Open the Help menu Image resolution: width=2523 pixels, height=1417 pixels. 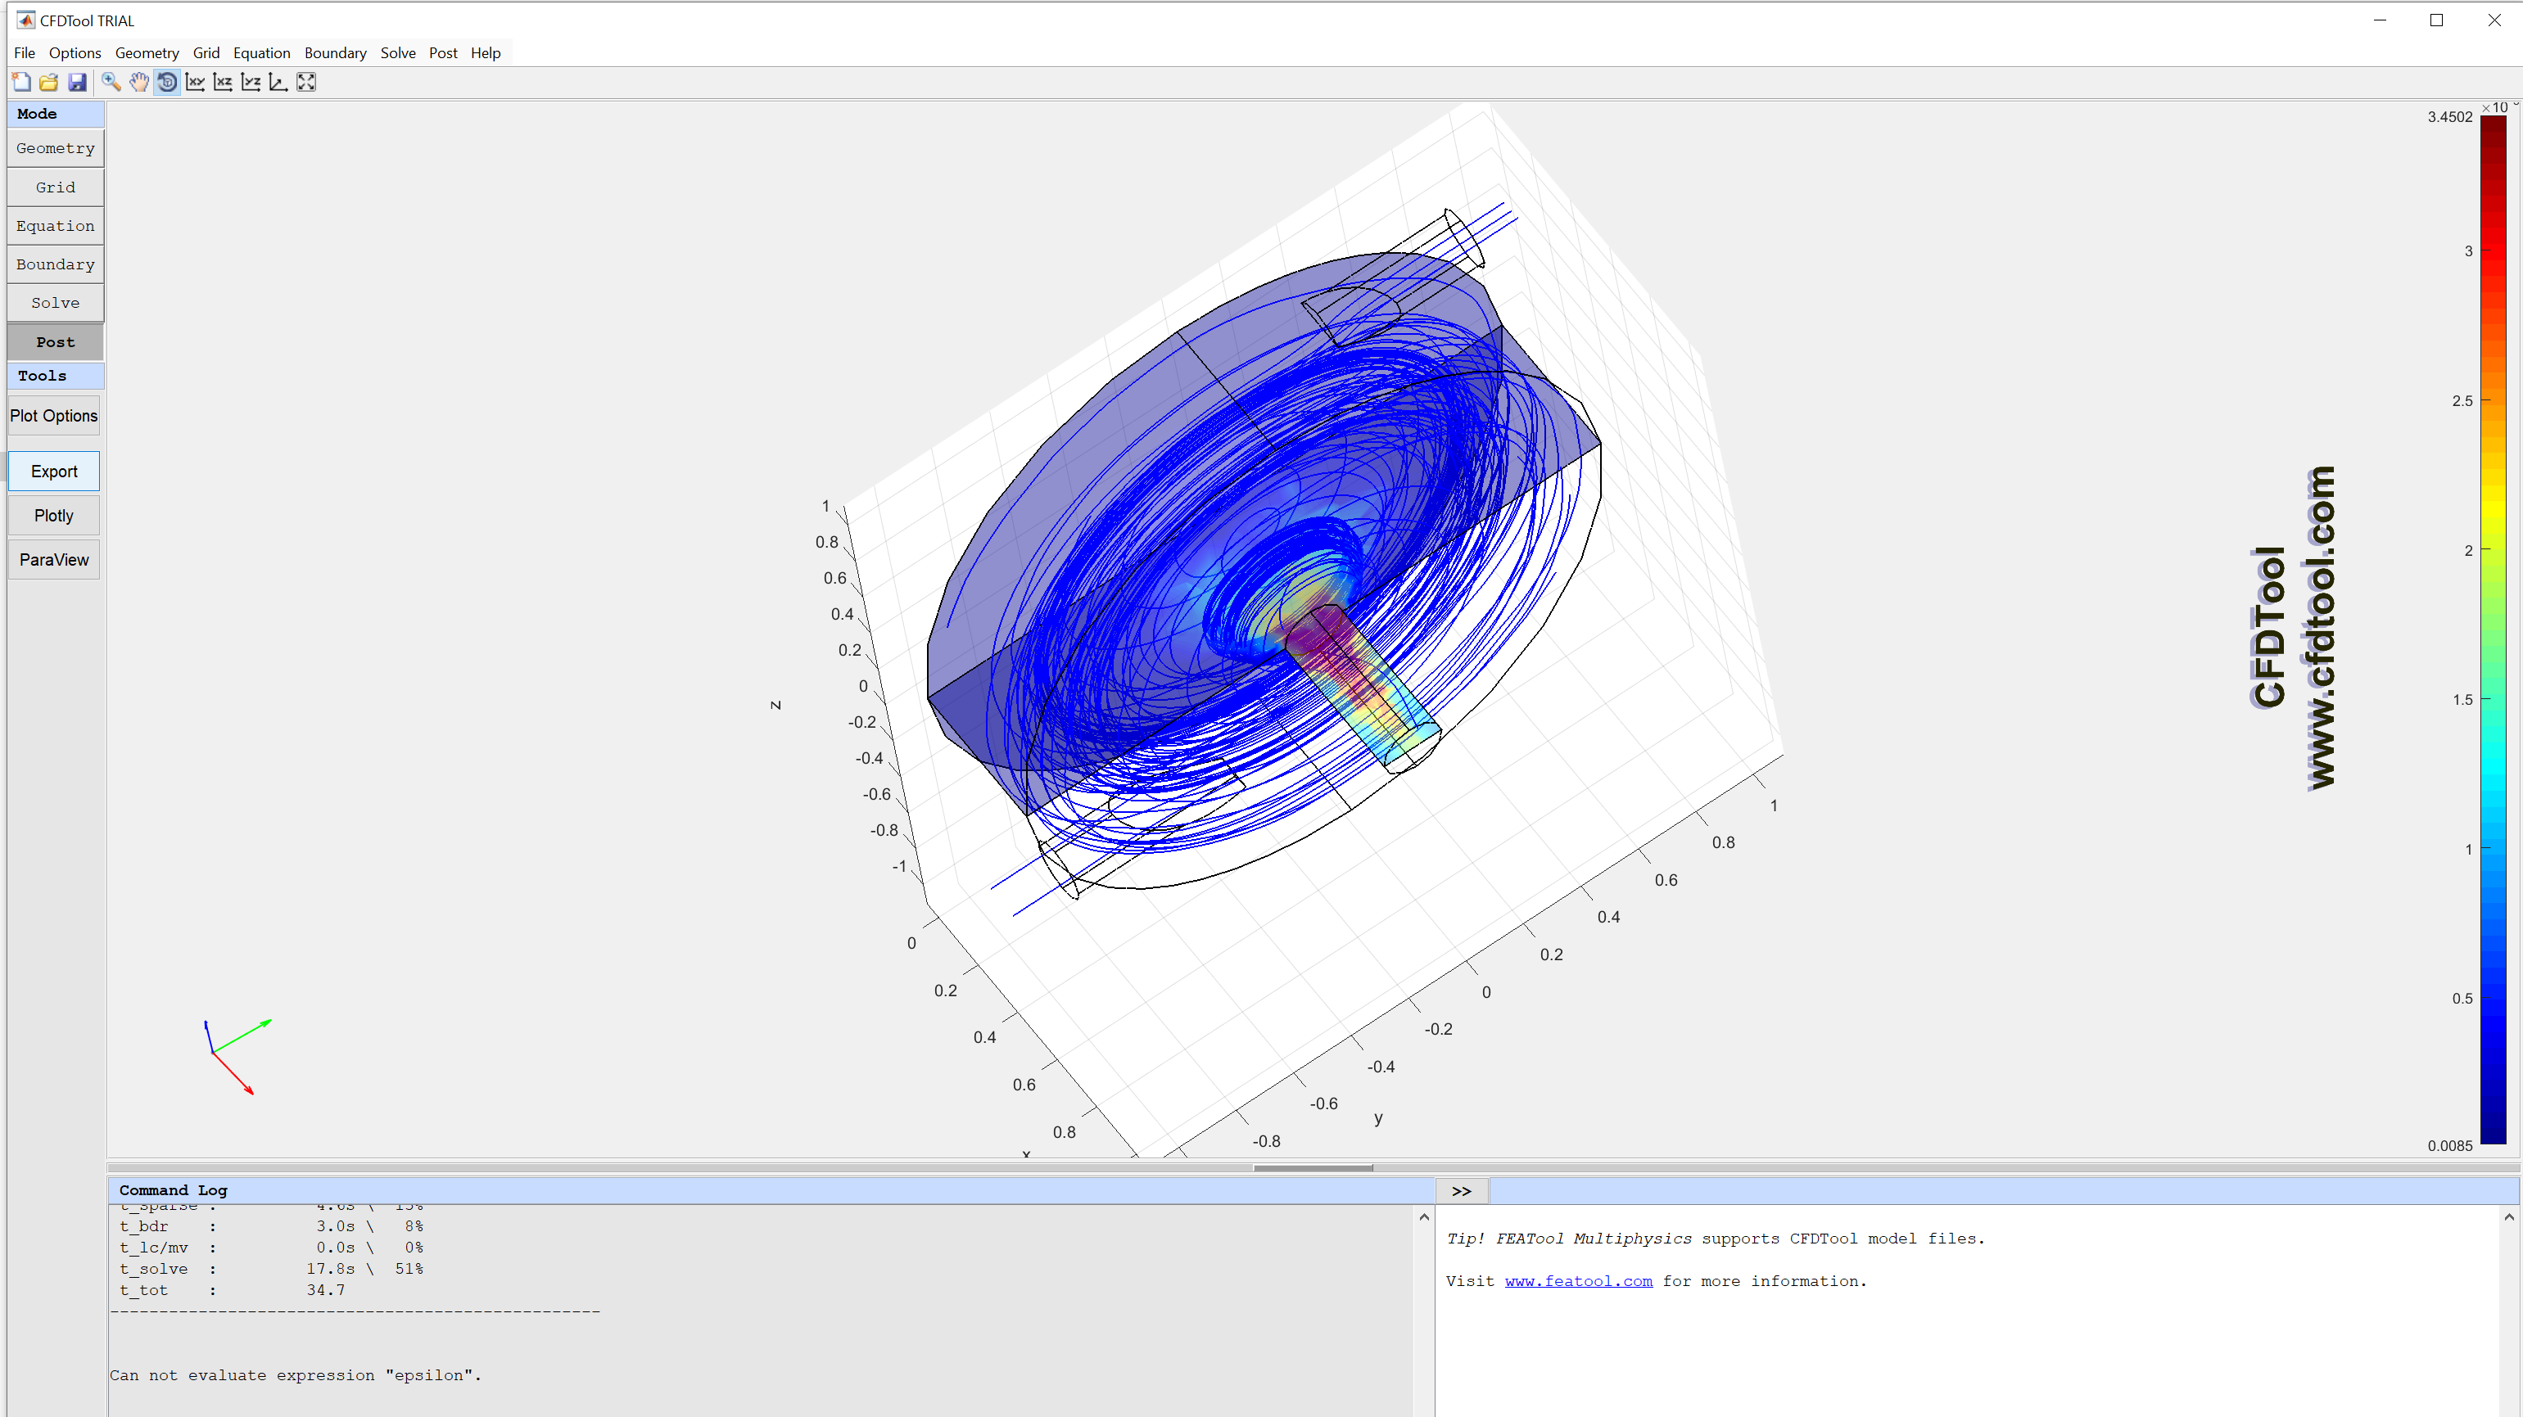(485, 53)
